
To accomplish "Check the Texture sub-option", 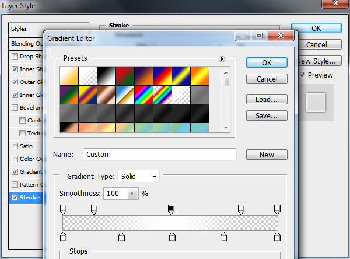I will 22,134.
